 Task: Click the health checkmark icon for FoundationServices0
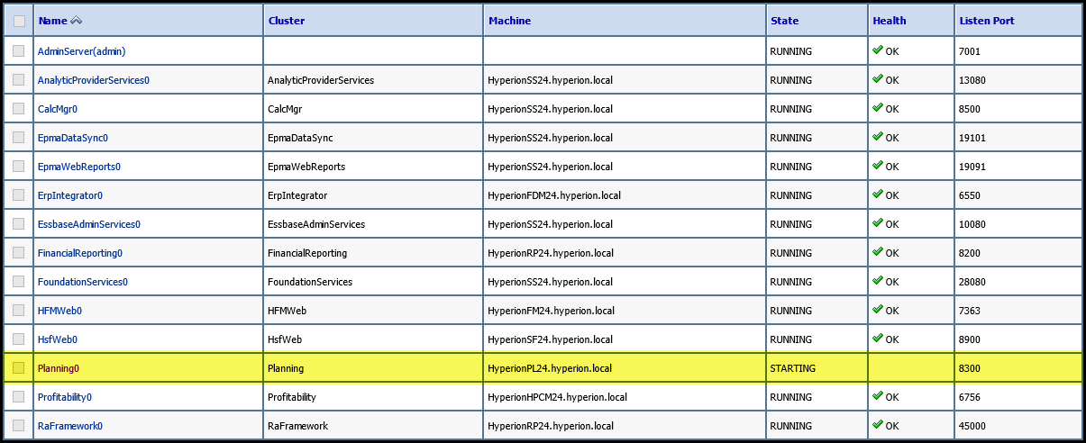click(x=878, y=281)
